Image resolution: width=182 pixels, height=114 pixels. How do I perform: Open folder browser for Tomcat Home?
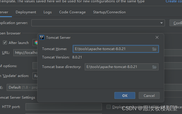[x=154, y=49]
